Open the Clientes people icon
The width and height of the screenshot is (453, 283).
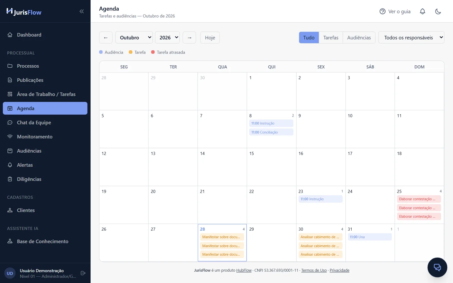click(x=10, y=210)
